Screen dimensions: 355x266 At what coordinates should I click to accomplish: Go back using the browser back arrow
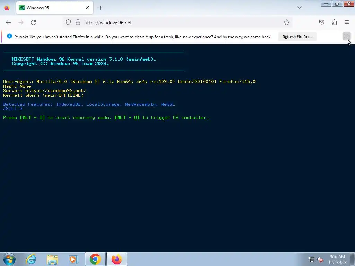pos(8,23)
